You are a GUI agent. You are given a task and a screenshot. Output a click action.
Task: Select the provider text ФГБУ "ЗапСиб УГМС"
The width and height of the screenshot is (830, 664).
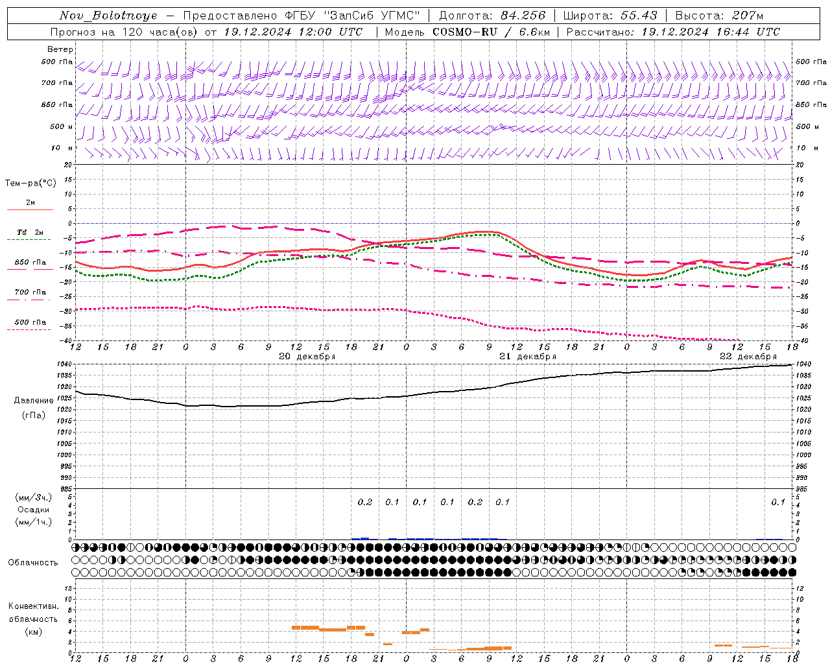[353, 16]
